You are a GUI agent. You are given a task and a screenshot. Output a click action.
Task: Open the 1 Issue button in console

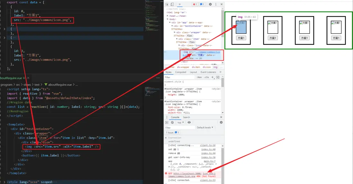click(172, 133)
